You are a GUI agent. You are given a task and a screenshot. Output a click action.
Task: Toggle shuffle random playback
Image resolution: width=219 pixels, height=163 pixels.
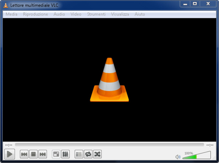97,154
